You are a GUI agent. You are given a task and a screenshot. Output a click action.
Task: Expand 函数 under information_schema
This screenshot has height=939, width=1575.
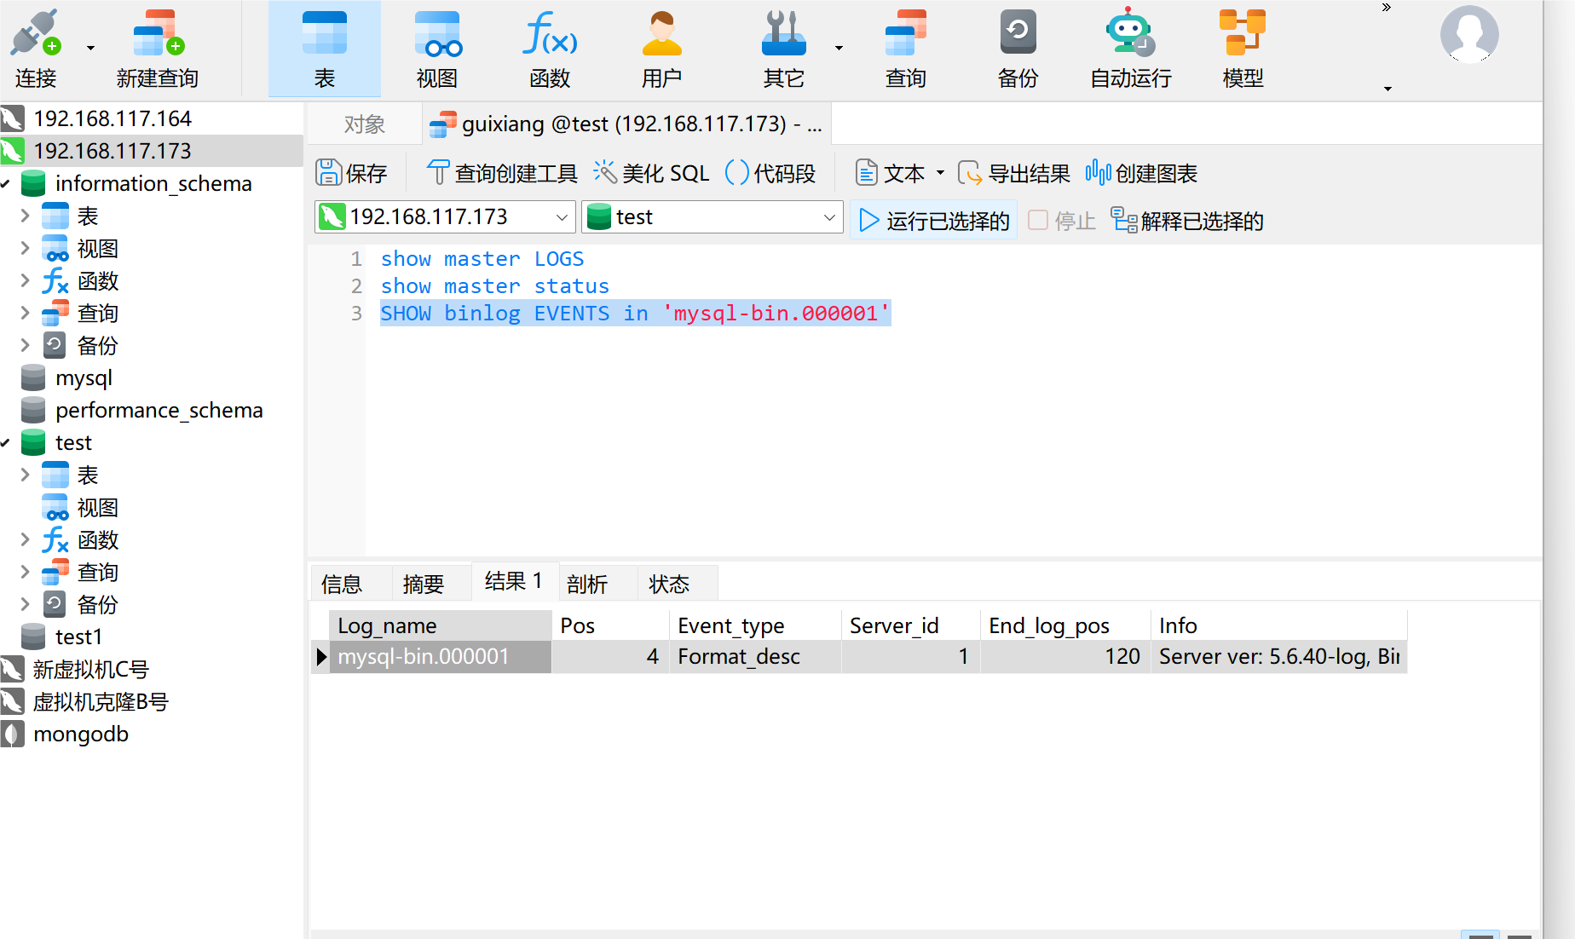pyautogui.click(x=26, y=280)
